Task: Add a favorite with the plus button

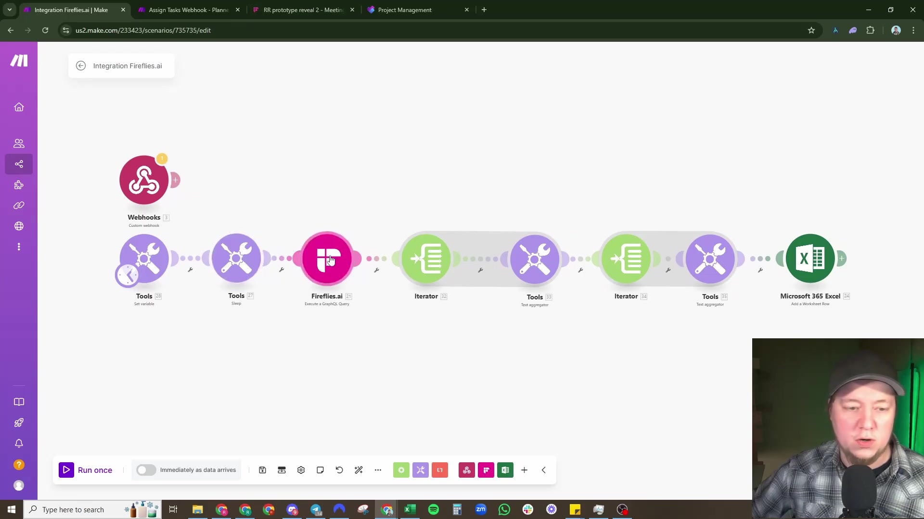Action: 524,470
